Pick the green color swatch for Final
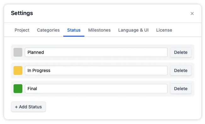The width and height of the screenshot is (205, 124). (x=18, y=89)
